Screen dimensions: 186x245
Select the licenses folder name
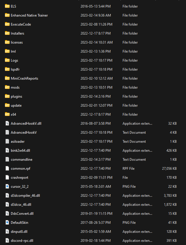point(17,42)
